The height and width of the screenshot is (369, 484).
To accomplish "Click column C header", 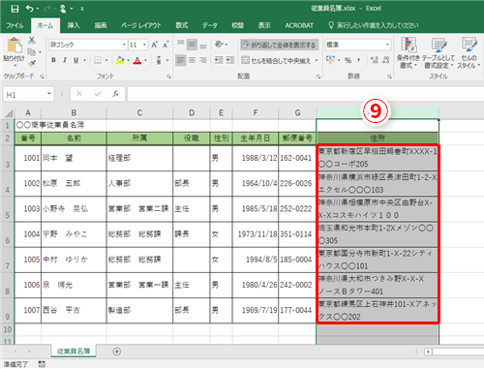I will (139, 112).
